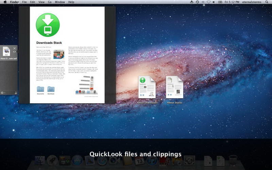Open the Help menu
The image size is (272, 170).
pyautogui.click(x=71, y=2)
